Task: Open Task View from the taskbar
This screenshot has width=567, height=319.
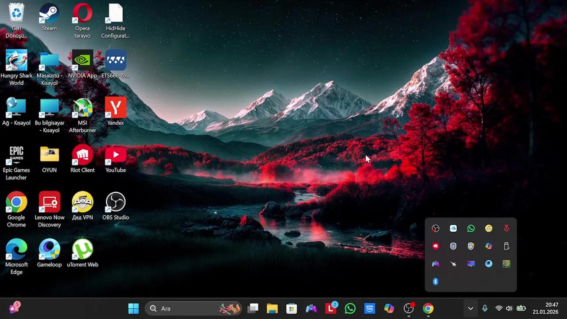Action: point(253,308)
